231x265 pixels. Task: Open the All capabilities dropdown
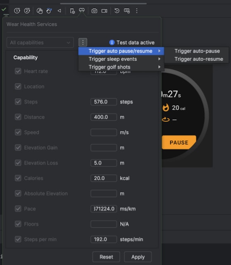point(40,42)
